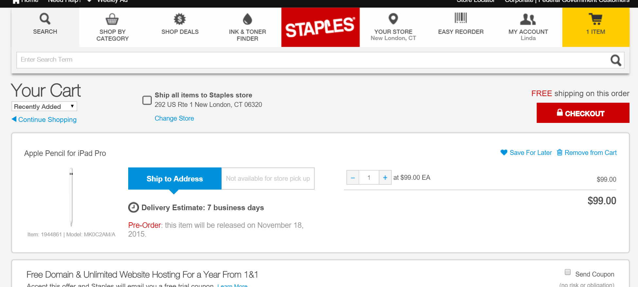Open the Weekly Ad menu item

(112, 1)
